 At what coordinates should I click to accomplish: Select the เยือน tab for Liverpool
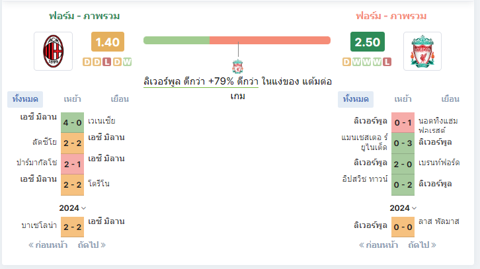pyautogui.click(x=450, y=99)
